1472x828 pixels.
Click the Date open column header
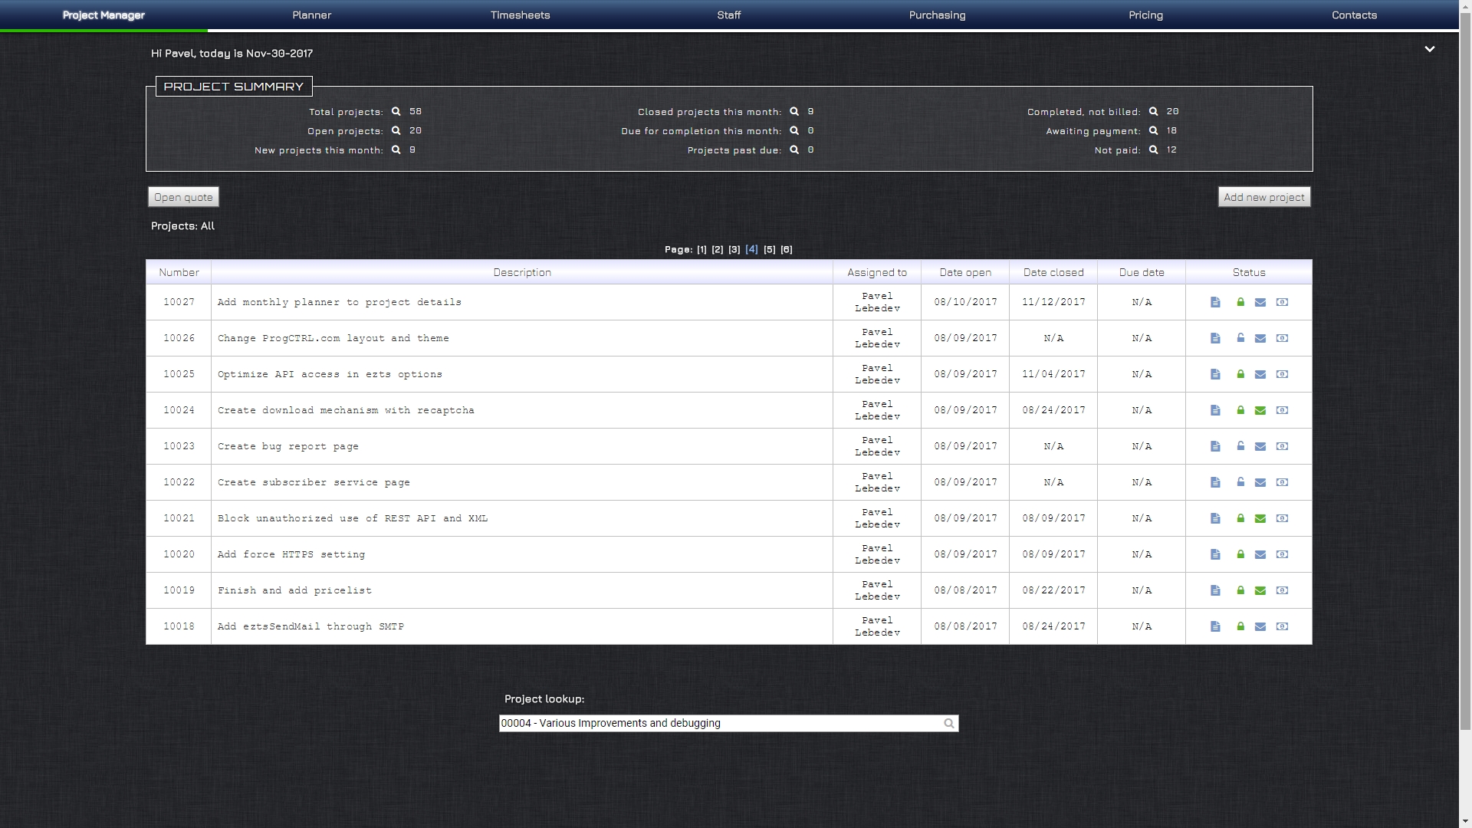coord(965,272)
